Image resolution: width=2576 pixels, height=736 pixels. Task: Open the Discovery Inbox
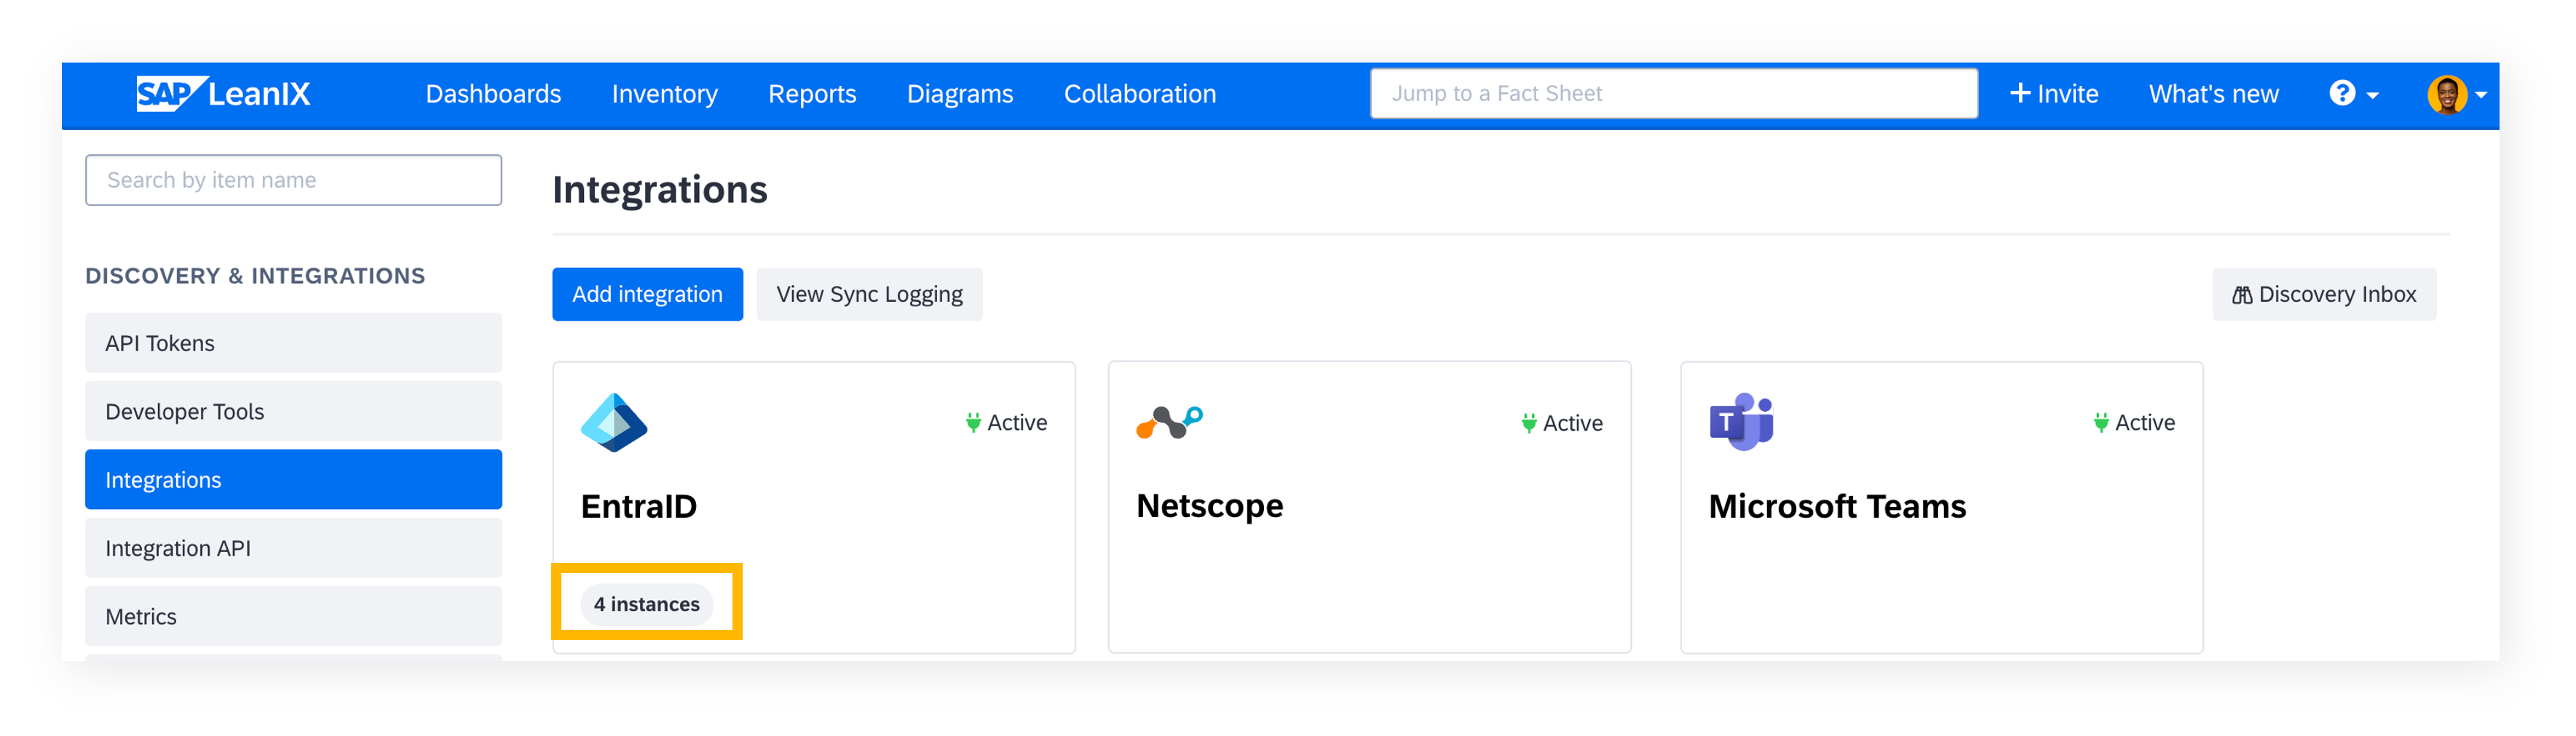2323,294
